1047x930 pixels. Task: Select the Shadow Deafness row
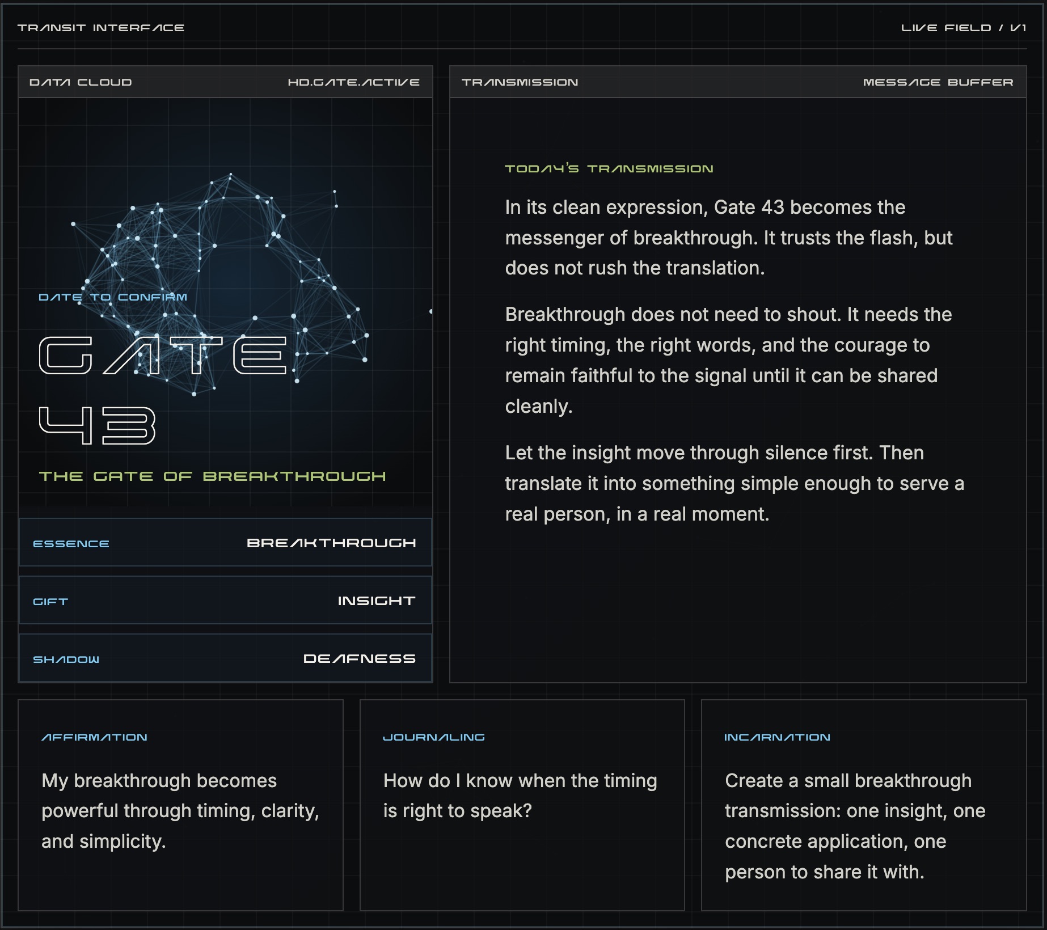point(225,658)
